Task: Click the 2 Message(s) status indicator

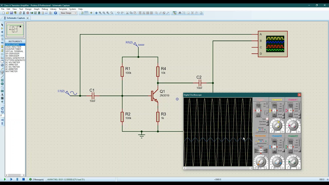Action: (x=36, y=179)
